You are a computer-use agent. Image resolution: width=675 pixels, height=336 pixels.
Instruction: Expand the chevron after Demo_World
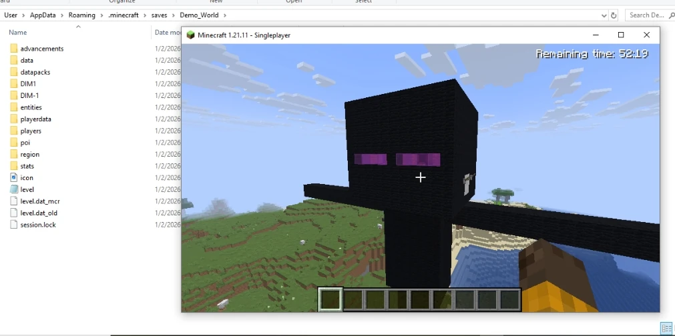(x=225, y=15)
